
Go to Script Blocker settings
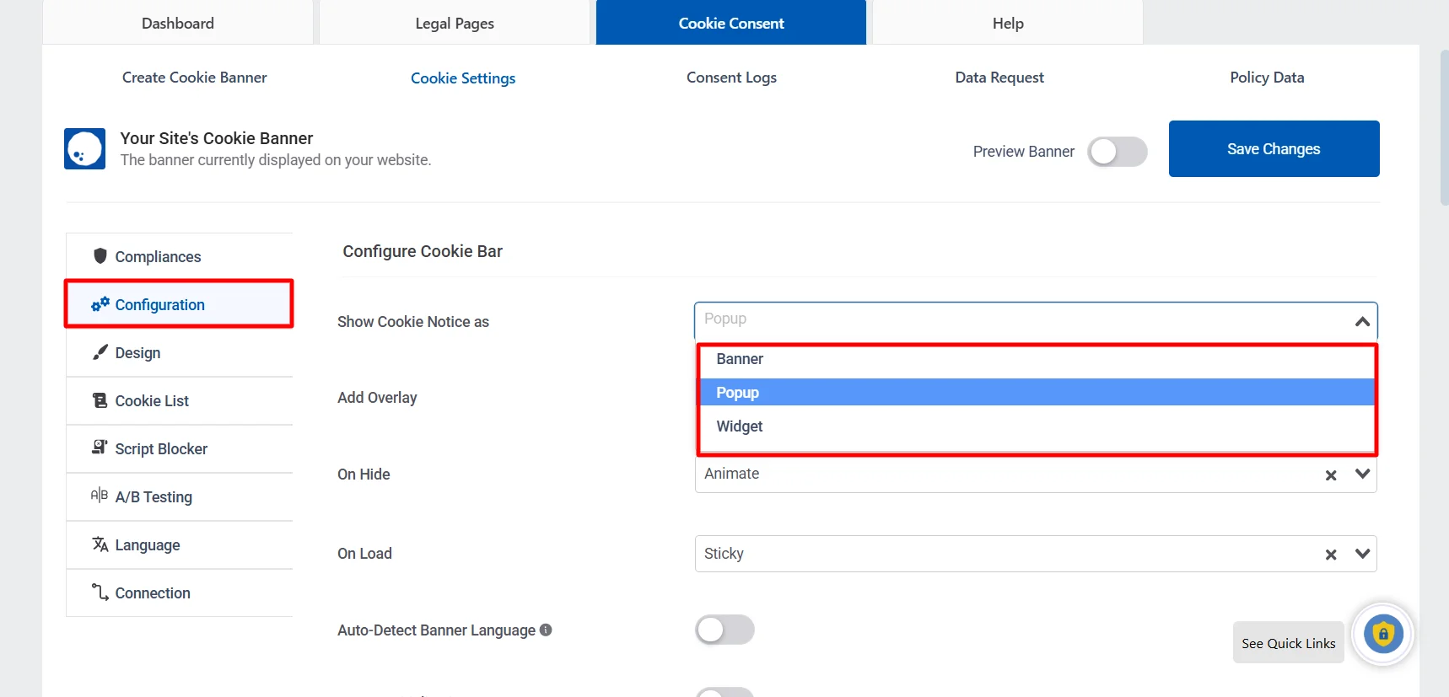[180, 448]
